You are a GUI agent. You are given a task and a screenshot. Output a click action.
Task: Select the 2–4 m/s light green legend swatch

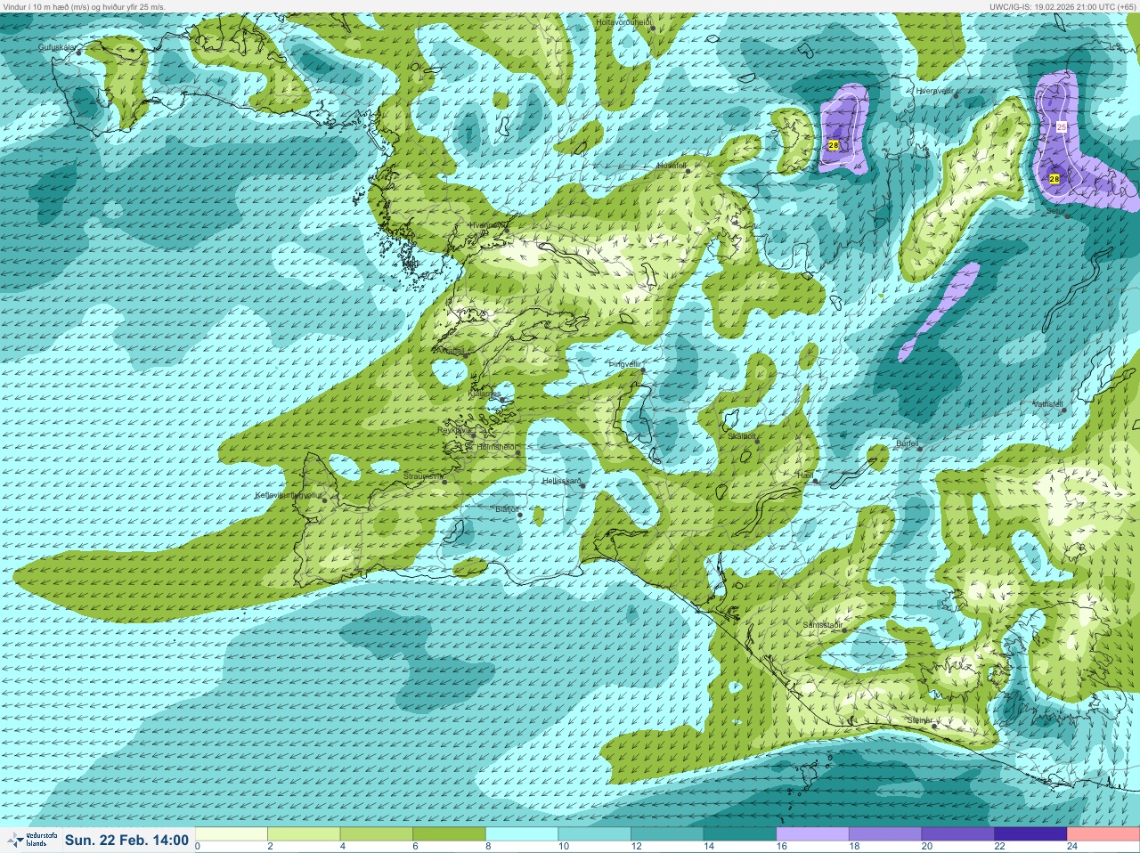point(305,834)
